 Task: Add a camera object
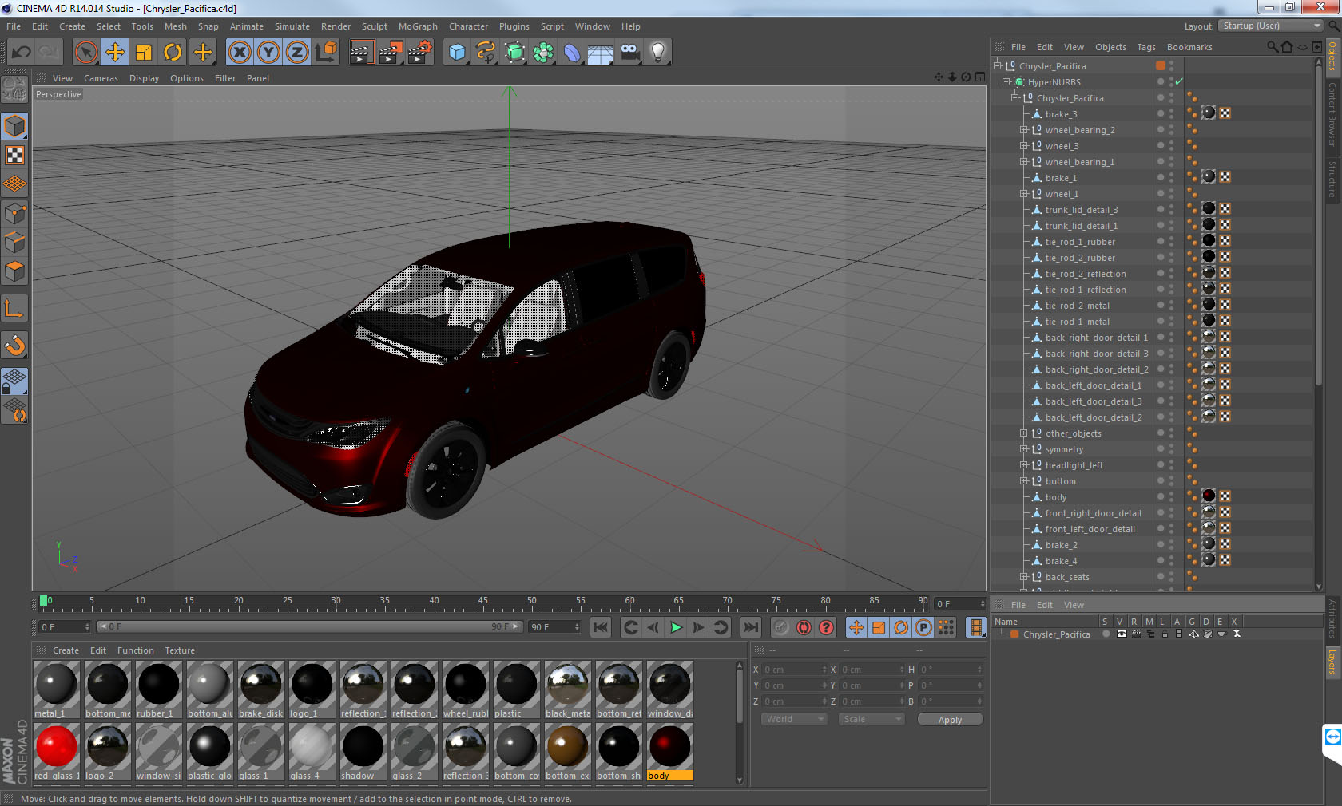click(x=630, y=53)
